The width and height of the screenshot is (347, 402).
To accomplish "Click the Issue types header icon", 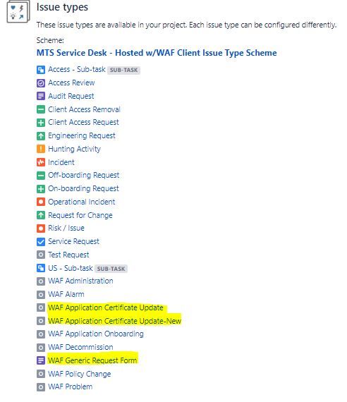I will tap(18, 11).
